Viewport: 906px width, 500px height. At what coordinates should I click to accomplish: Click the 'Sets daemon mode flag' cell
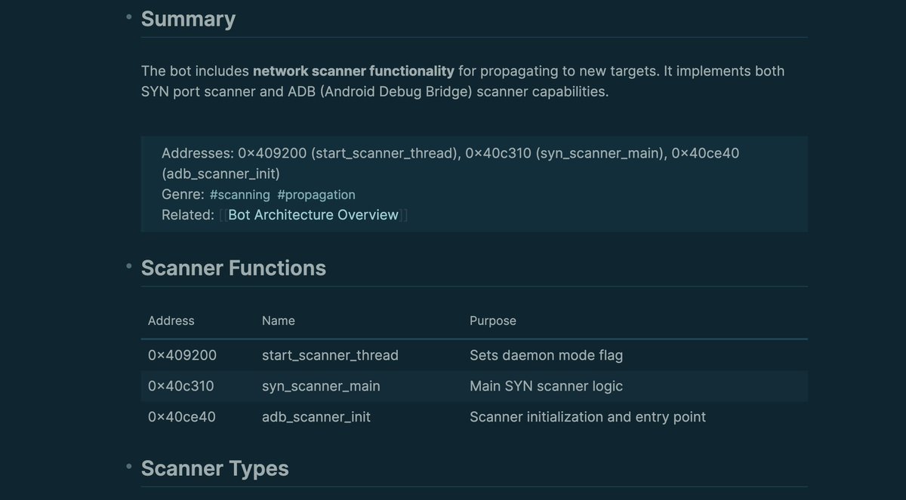click(546, 355)
